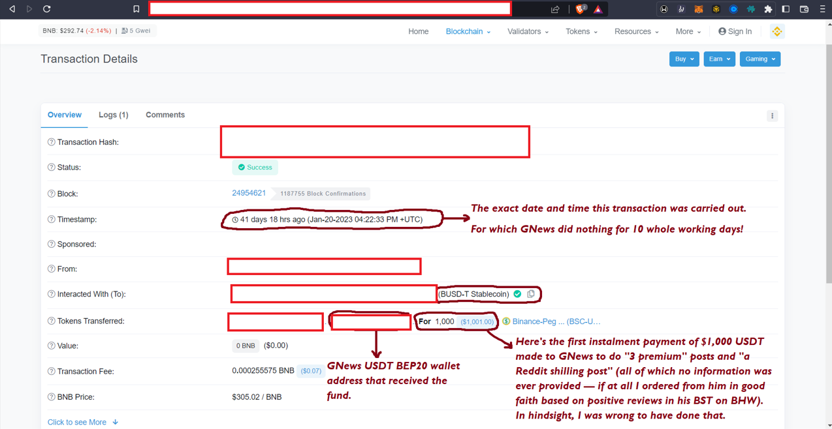Click the help icon beside Value

click(x=51, y=346)
